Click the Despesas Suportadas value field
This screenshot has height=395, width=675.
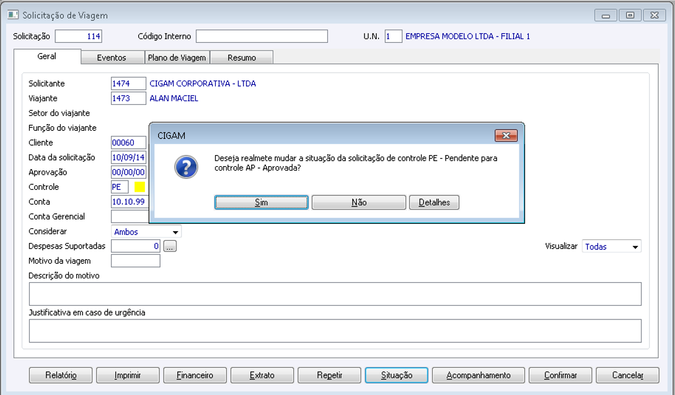tap(136, 246)
